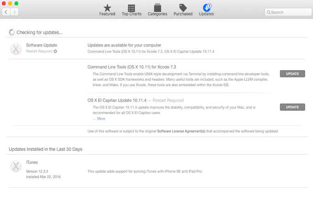Switch to the Top Charts tab label

click(x=132, y=14)
